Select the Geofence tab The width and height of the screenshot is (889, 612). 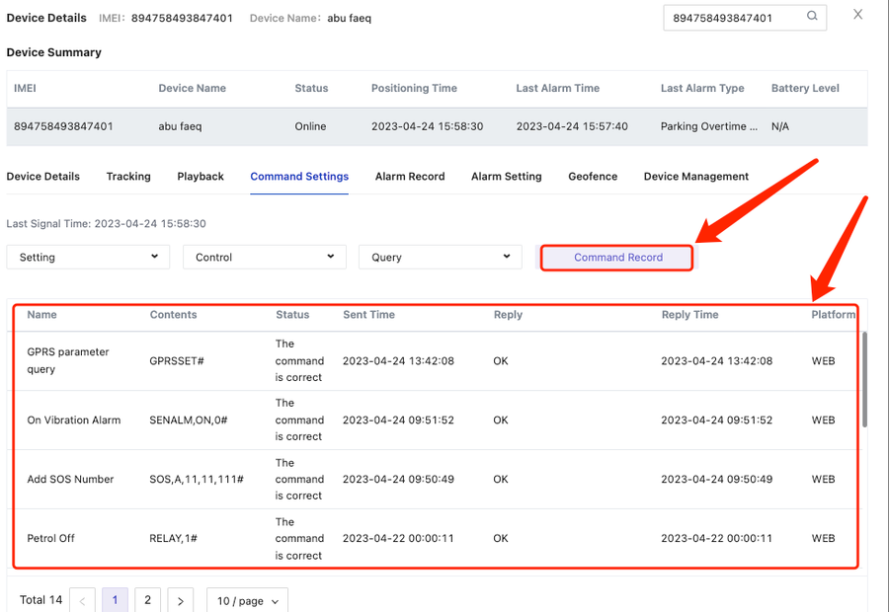pyautogui.click(x=593, y=177)
